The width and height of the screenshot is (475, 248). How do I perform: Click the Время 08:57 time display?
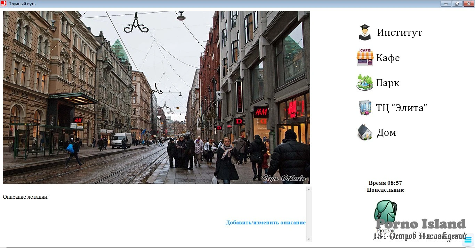click(x=385, y=183)
